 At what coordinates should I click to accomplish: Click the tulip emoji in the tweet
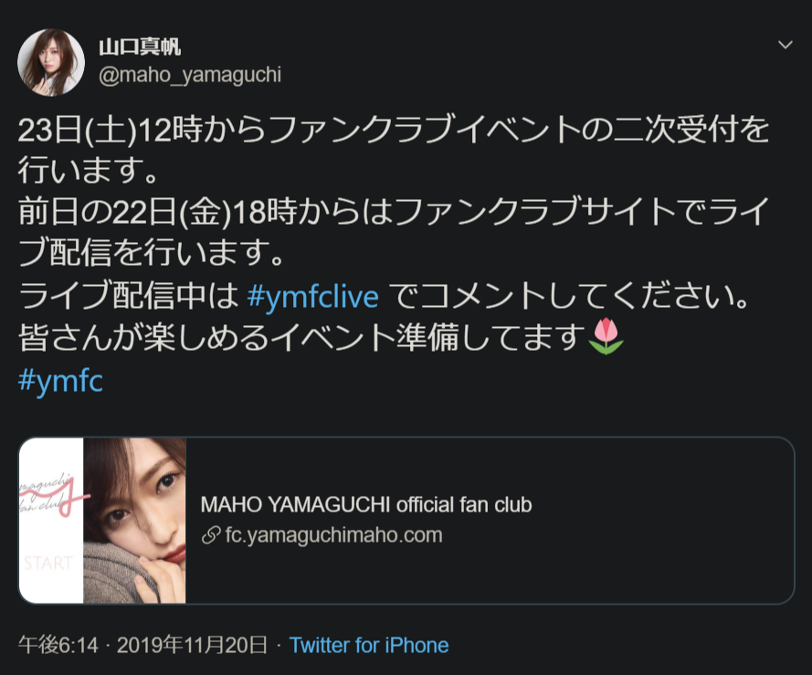tap(606, 337)
